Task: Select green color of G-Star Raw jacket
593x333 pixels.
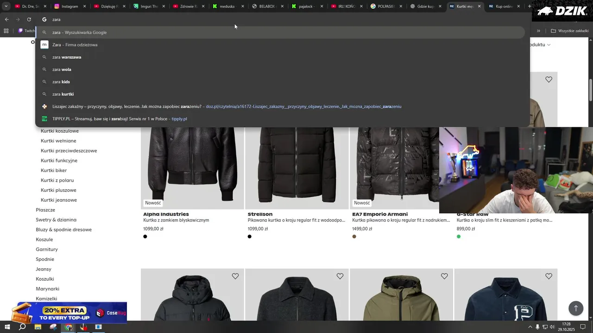Action: point(459,236)
